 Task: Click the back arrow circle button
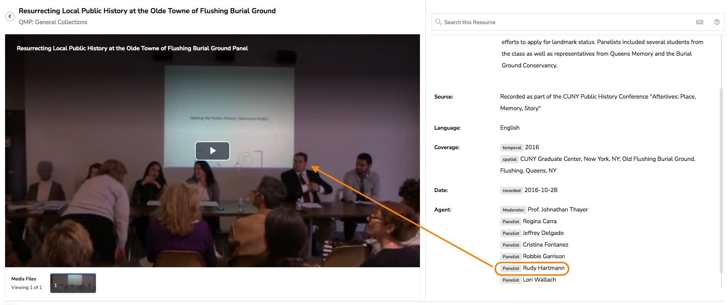(x=10, y=16)
